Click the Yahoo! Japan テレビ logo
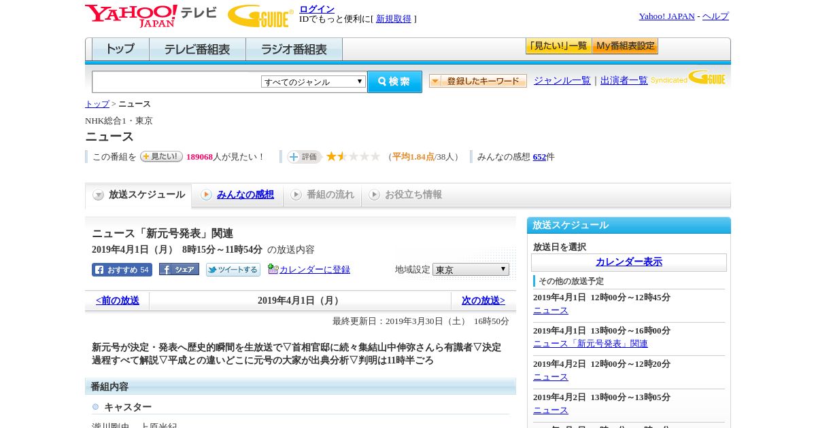The height and width of the screenshot is (428, 816). coord(151,16)
